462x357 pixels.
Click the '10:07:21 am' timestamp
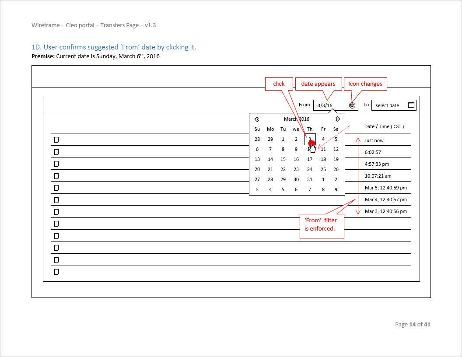pyautogui.click(x=378, y=176)
